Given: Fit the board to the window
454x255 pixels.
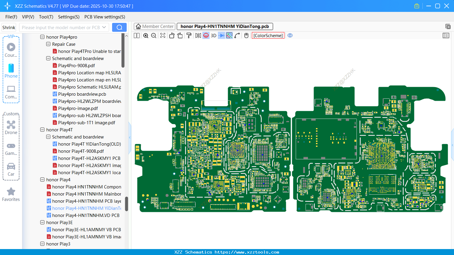Looking at the screenshot, I should [x=163, y=35].
